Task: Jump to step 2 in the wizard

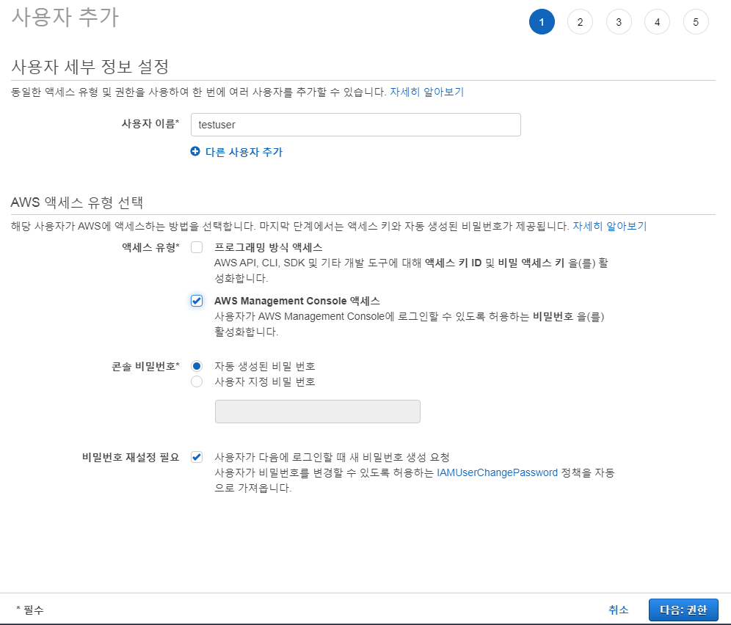Action: point(580,22)
